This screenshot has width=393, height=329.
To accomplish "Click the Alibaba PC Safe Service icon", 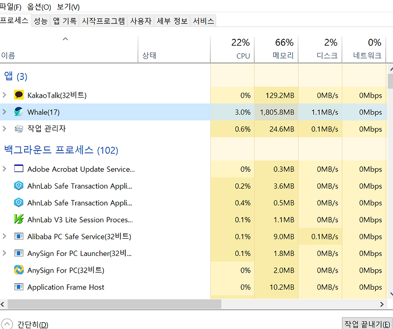I will click(x=19, y=236).
